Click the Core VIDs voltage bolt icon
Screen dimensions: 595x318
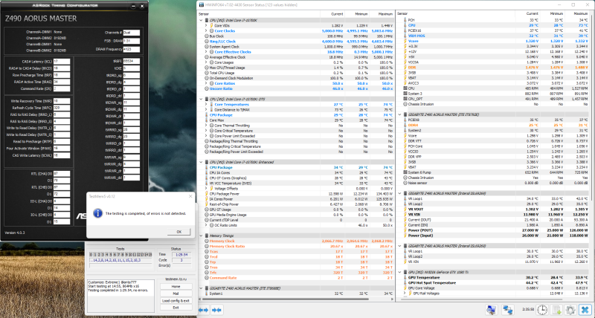pyautogui.click(x=211, y=25)
